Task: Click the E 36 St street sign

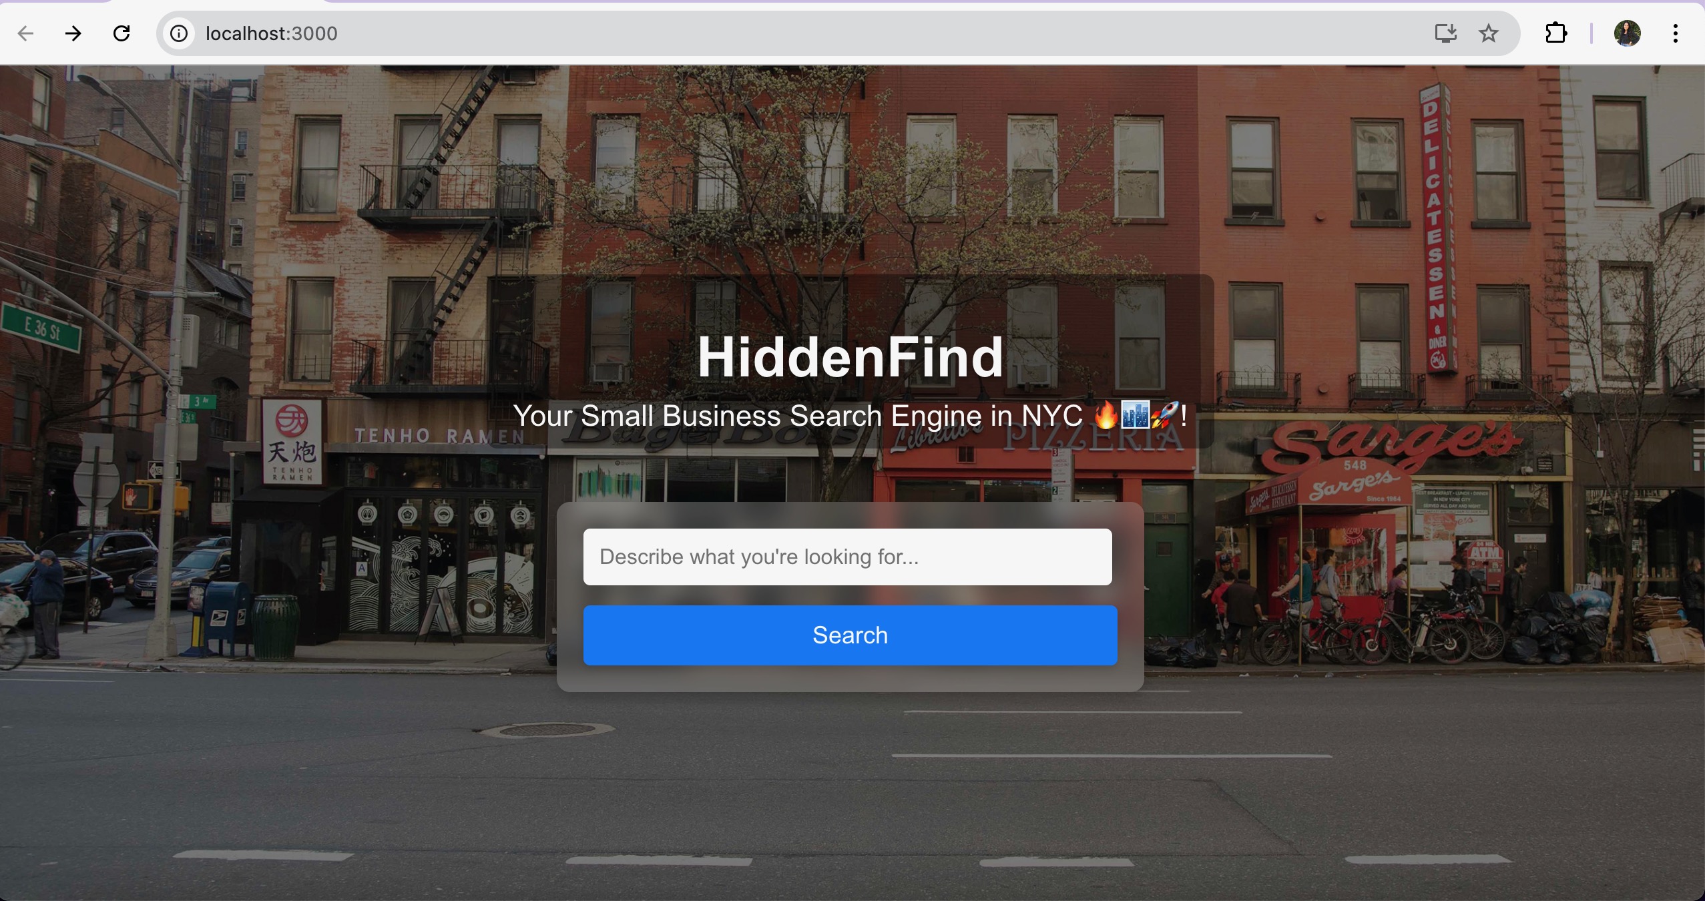Action: (x=41, y=328)
